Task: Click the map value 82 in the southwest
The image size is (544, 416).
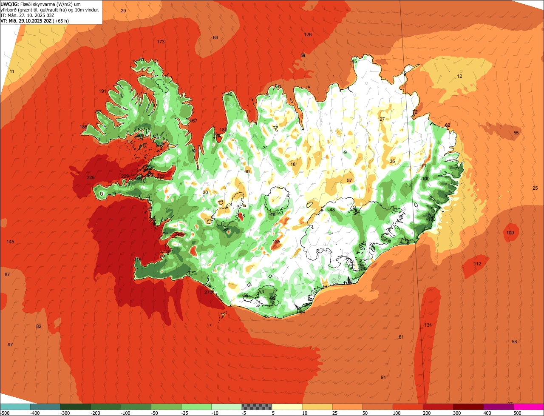Action: (39, 326)
